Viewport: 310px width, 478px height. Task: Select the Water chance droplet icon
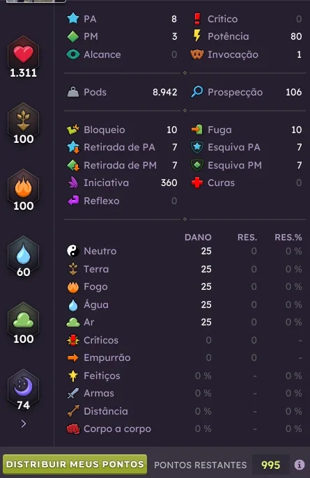23,254
